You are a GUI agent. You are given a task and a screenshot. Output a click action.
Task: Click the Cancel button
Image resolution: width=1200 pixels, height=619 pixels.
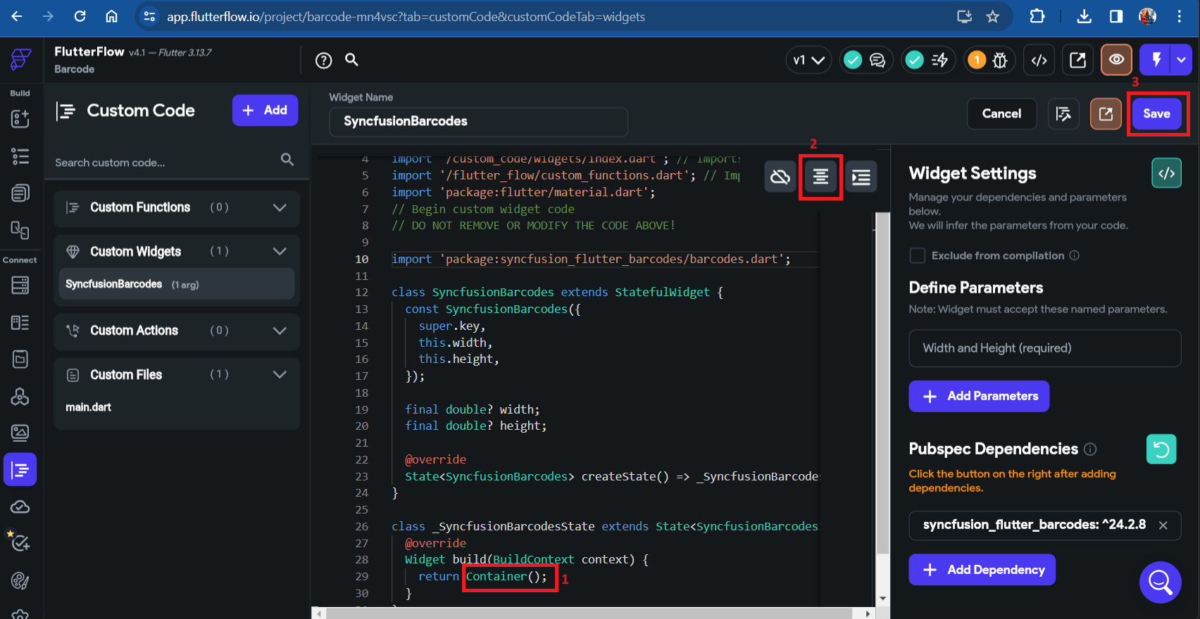coord(1001,114)
